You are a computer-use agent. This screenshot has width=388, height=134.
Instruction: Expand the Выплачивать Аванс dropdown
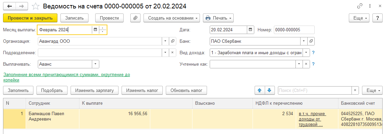pyautogui.click(x=96, y=64)
